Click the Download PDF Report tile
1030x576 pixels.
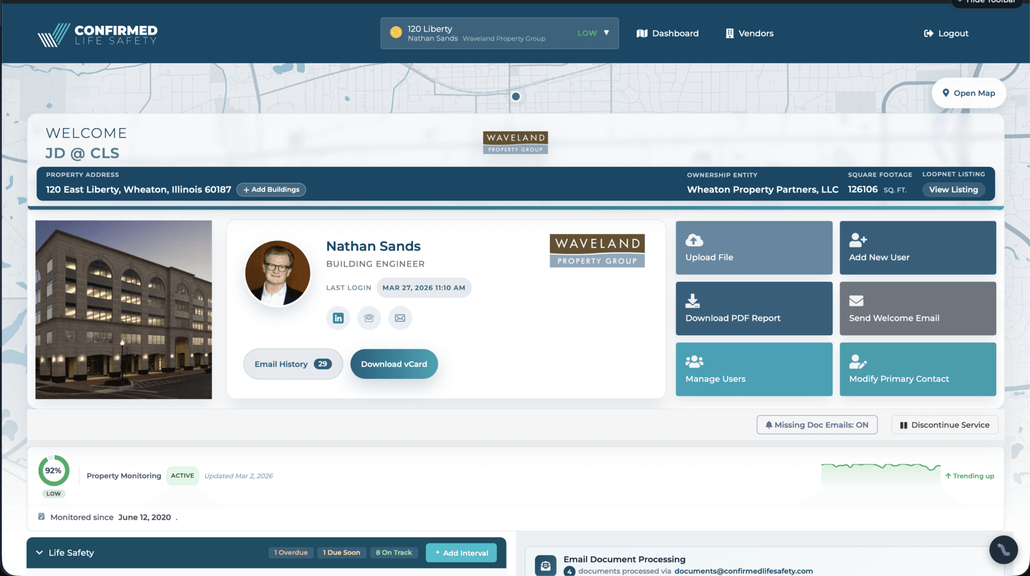(754, 308)
